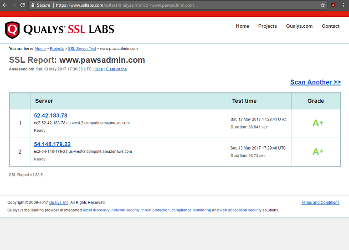
Task: Click the SSL Report www.pawsadmin.com heading
Action: click(x=77, y=60)
